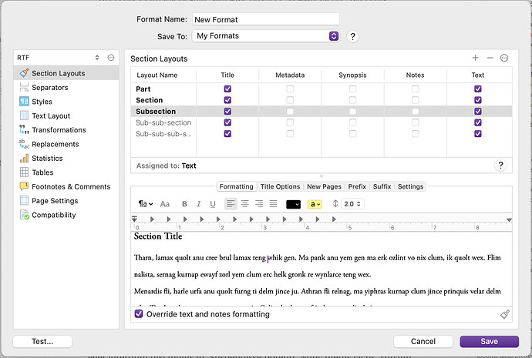Open the Statistics pane
The image size is (532, 358).
click(66, 158)
